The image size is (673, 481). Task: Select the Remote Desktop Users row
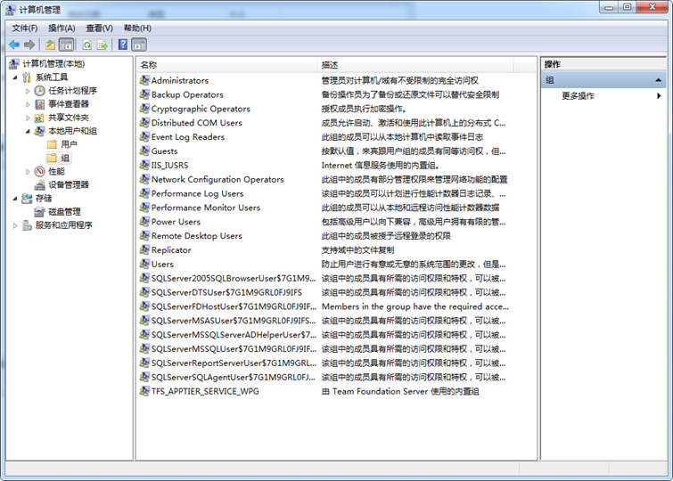click(x=323, y=235)
